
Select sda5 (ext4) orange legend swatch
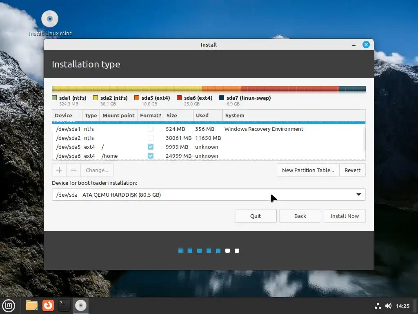137,98
